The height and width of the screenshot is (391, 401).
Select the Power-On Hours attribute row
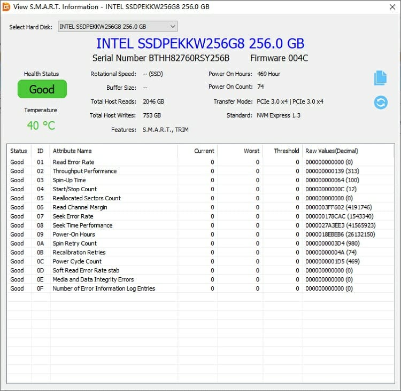tap(74, 234)
